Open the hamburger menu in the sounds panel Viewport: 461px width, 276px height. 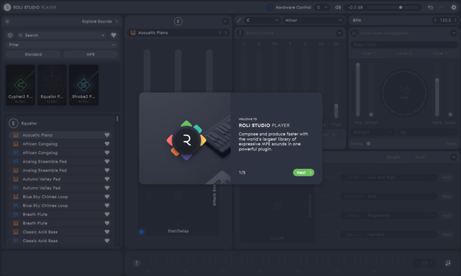[x=7, y=21]
